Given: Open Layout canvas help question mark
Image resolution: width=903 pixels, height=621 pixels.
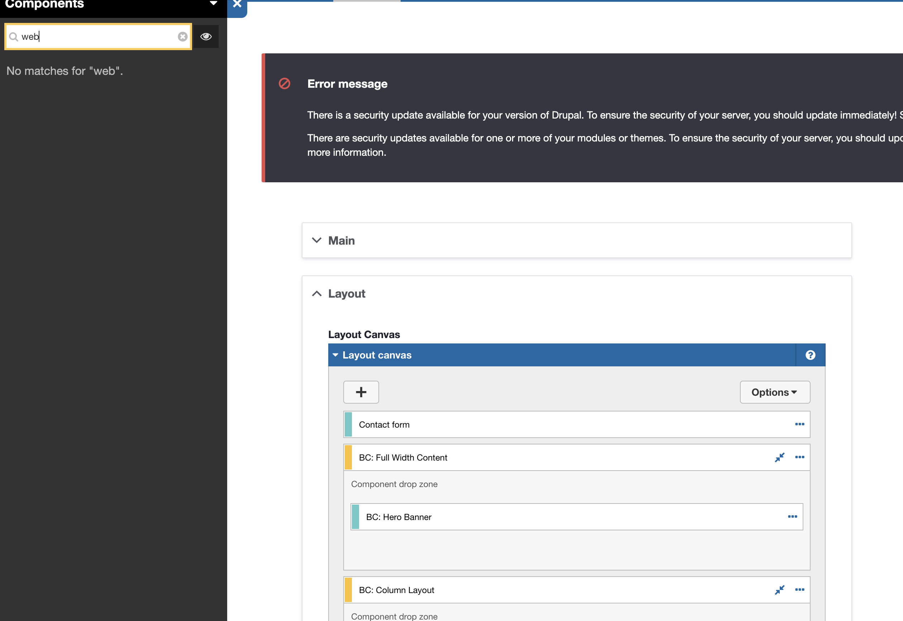Looking at the screenshot, I should [810, 355].
